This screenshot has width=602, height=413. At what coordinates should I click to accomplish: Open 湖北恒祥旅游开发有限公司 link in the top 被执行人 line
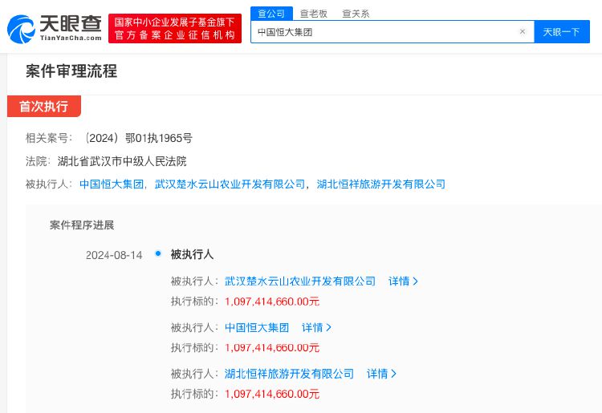380,184
